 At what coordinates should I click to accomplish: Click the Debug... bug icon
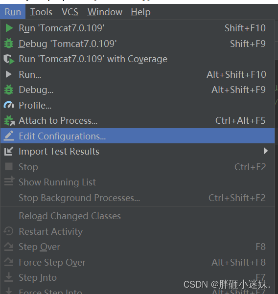[x=9, y=90]
